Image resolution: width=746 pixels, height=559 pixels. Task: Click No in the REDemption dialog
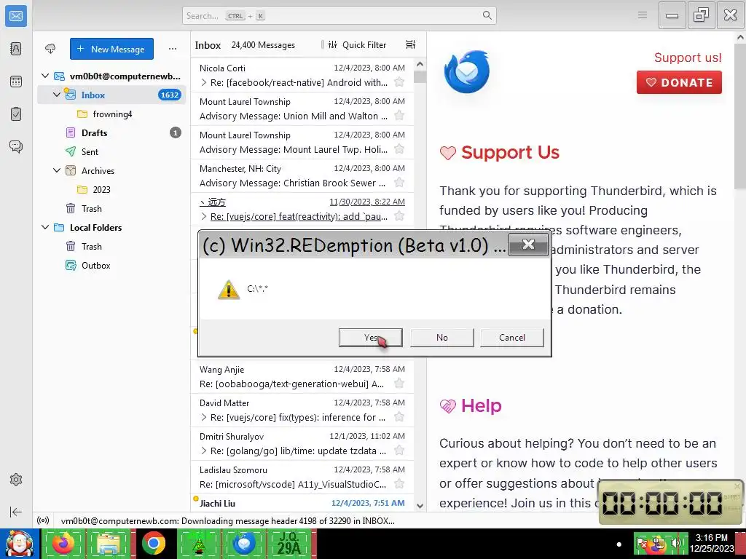pos(441,338)
